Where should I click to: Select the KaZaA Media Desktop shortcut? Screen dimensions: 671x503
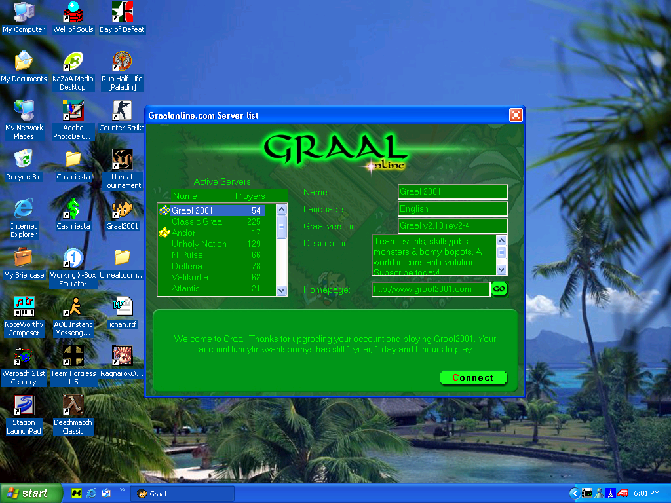pyautogui.click(x=73, y=71)
